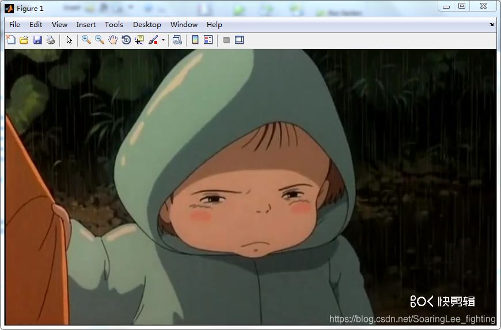Click the displayed anime image in figure
The height and width of the screenshot is (330, 501).
(251, 187)
